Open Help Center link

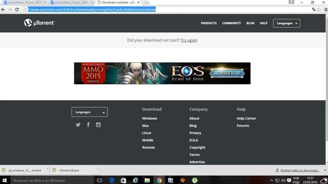click(246, 118)
